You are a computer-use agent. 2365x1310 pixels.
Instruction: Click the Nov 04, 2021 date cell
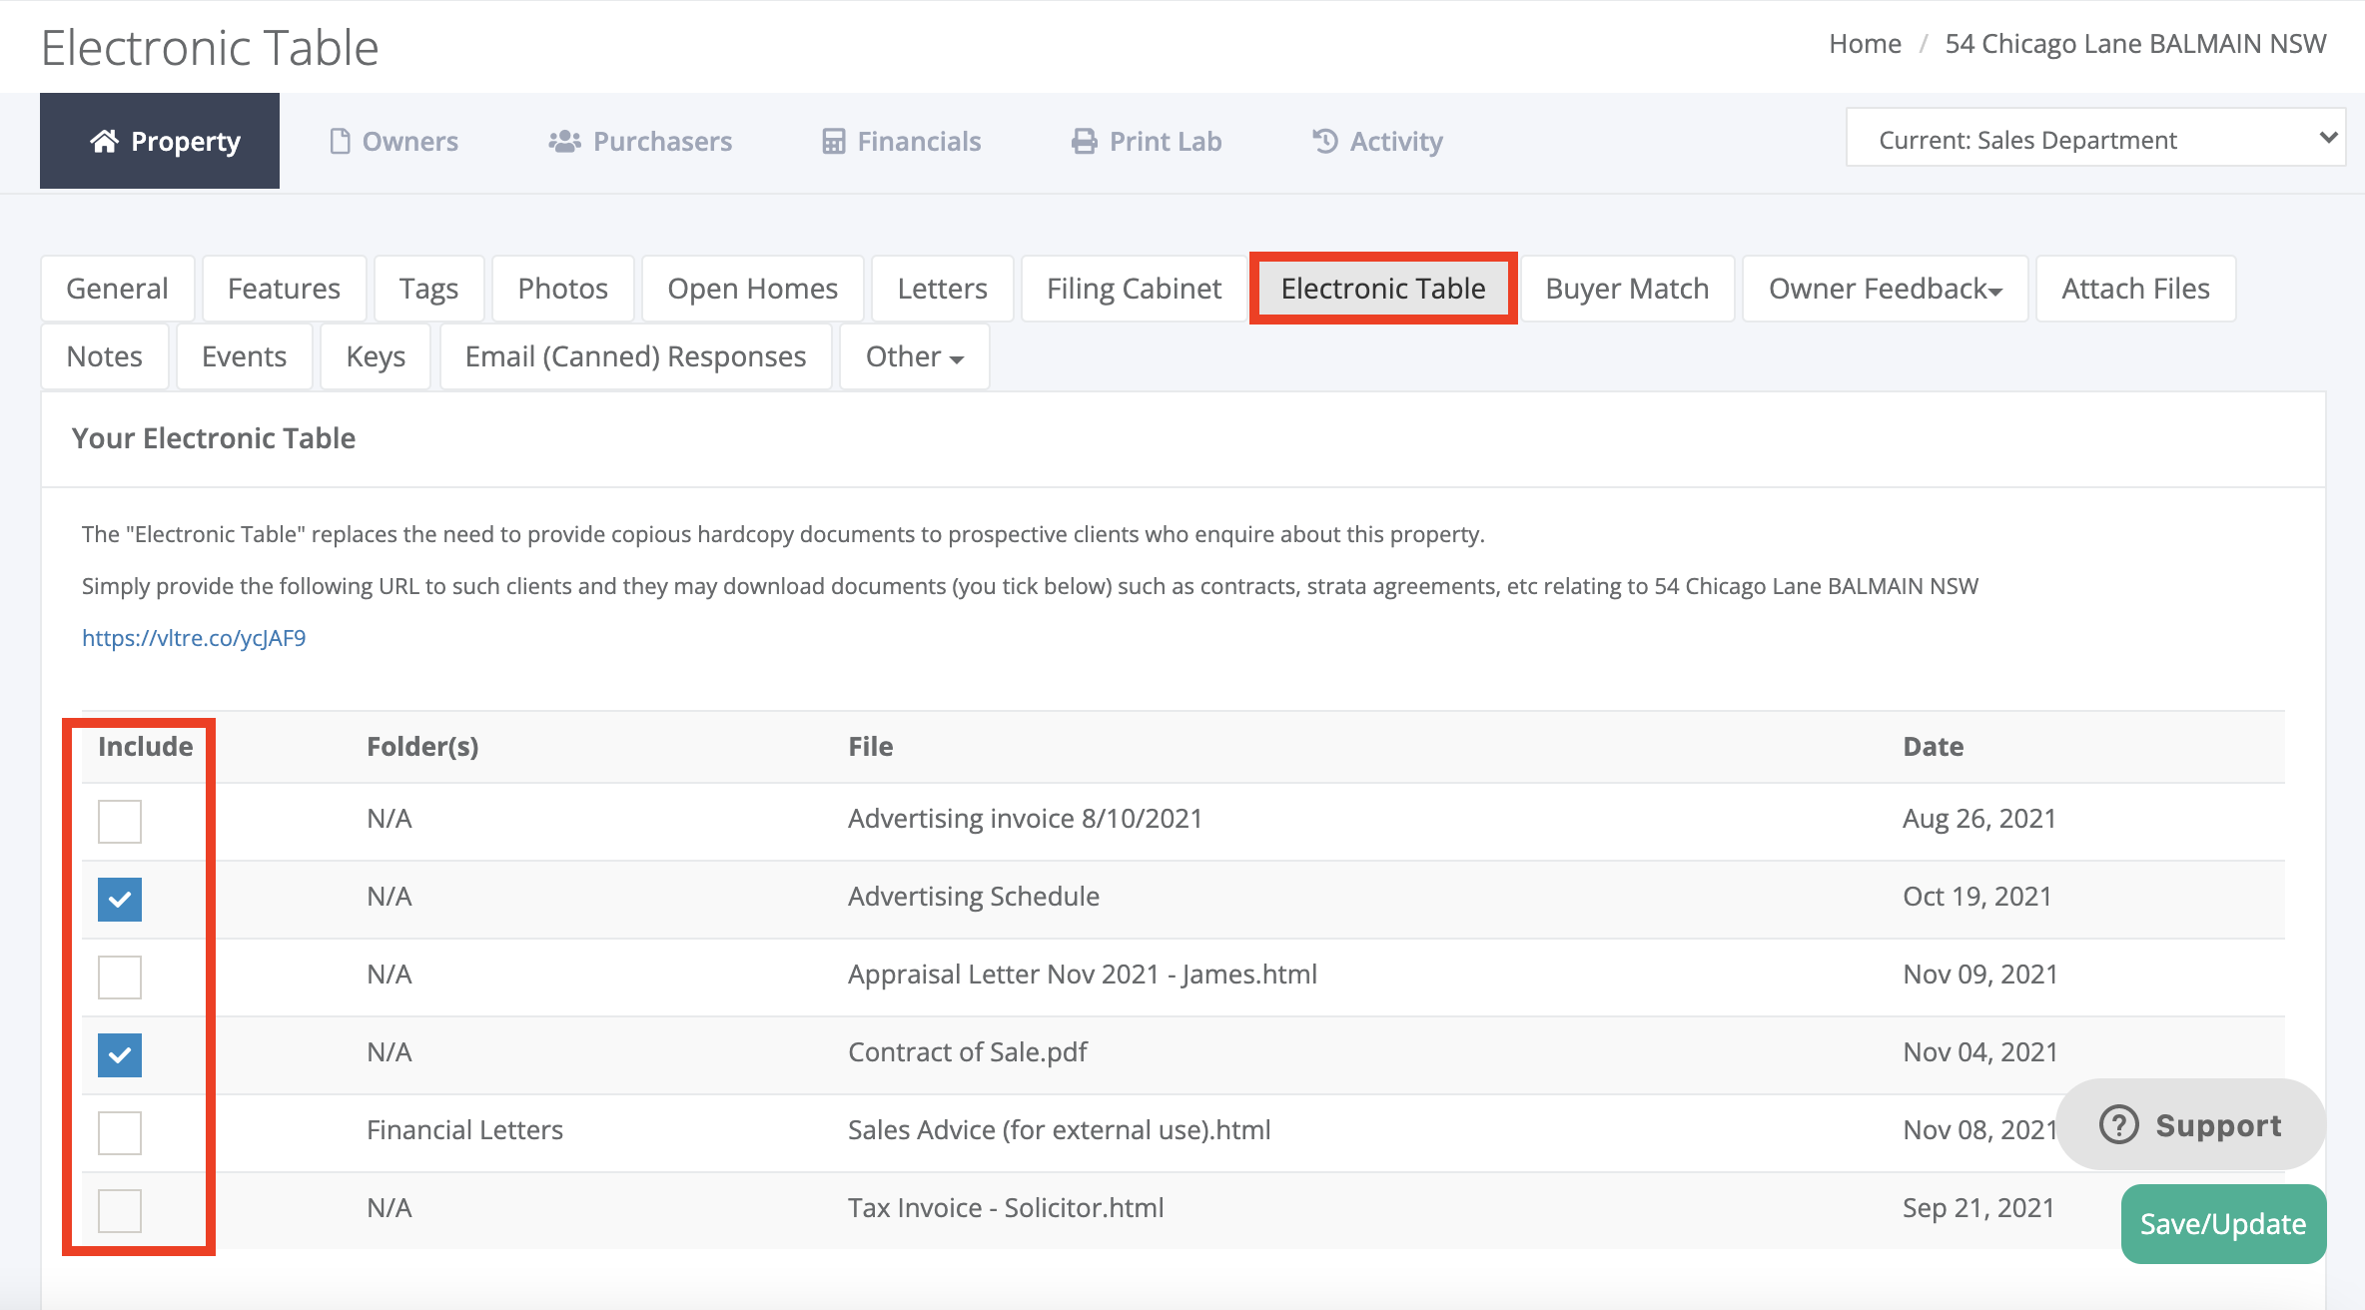click(1980, 1052)
